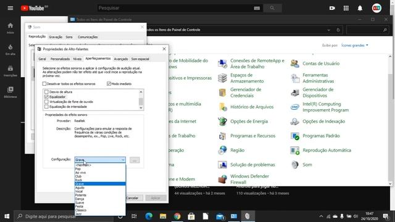Click Configuração combo box arrow

coord(123,160)
